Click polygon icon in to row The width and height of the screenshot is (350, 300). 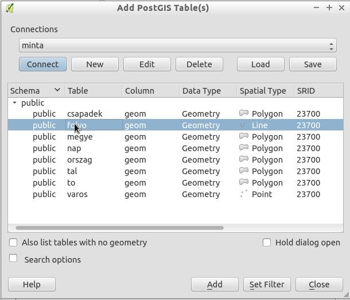pyautogui.click(x=244, y=182)
